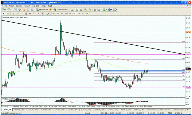Expand the Periods dropdown arrow
The height and width of the screenshot is (115, 192).
[112, 10]
